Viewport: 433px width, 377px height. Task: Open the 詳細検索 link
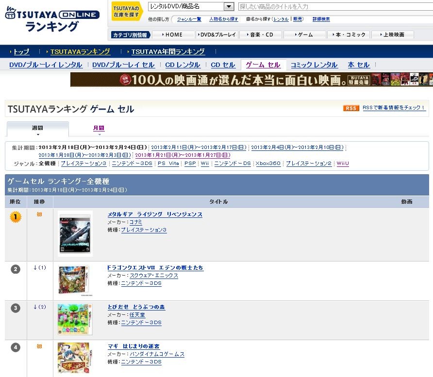pos(321,19)
